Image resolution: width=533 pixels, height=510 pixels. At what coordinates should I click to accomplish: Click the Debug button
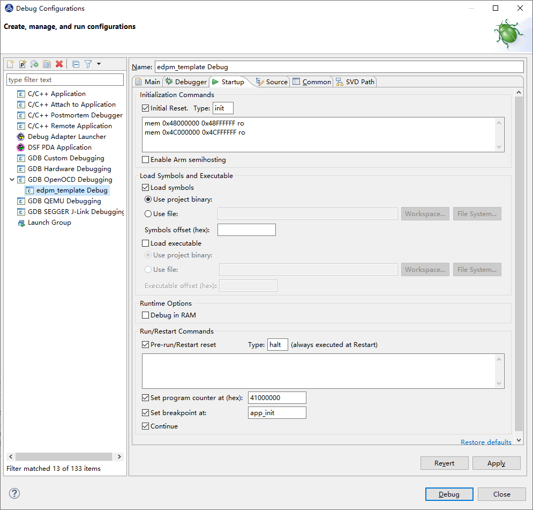point(449,494)
